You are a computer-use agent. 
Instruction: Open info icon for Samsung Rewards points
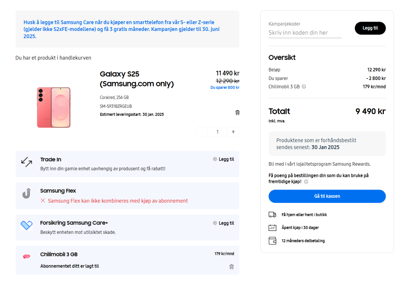(x=306, y=182)
